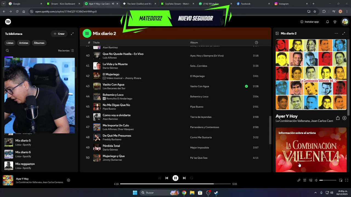The height and width of the screenshot is (197, 351).
Task: Go back to previous track
Action: coord(167,178)
